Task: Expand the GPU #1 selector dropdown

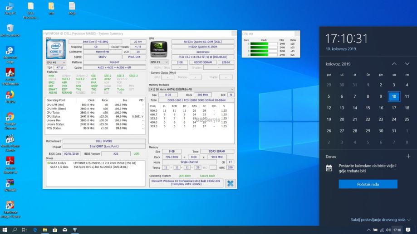Action: 159,62
